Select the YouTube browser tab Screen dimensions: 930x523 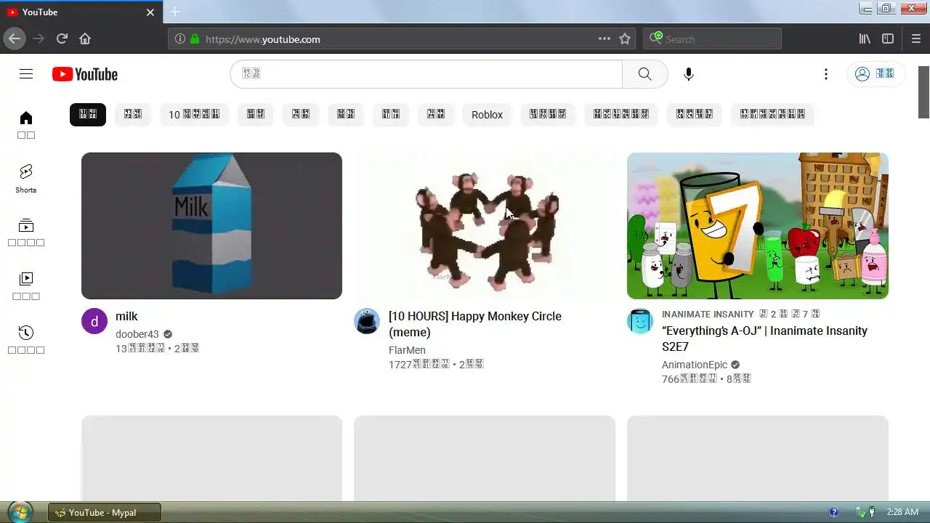point(81,12)
